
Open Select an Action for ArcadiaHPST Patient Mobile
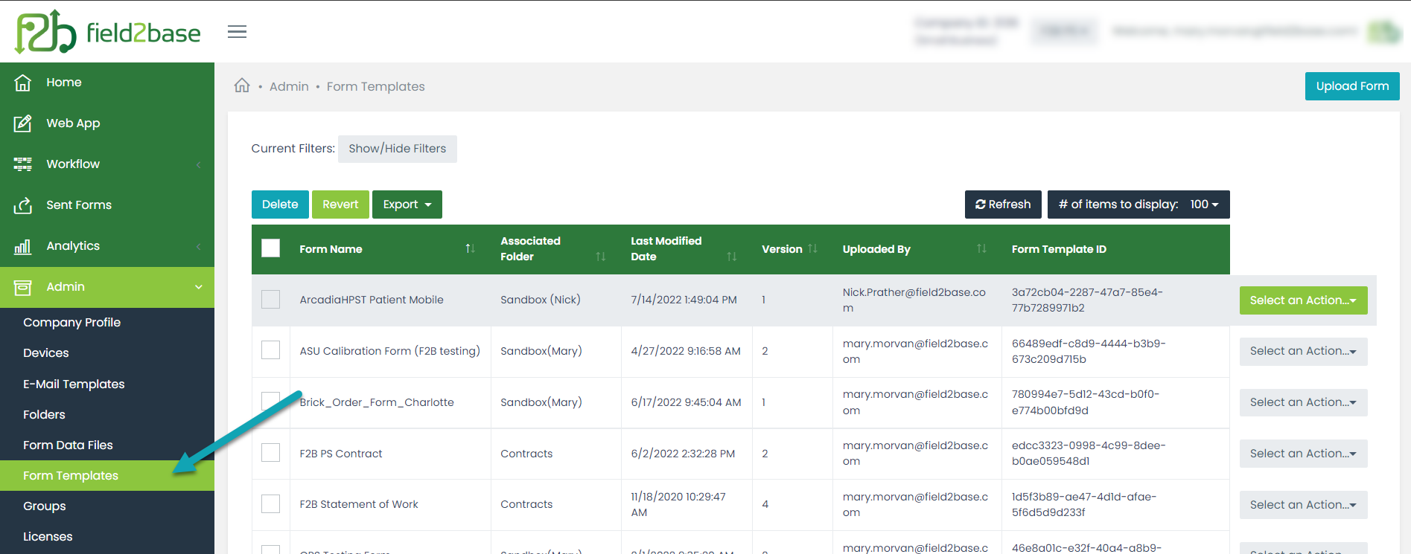(1303, 300)
